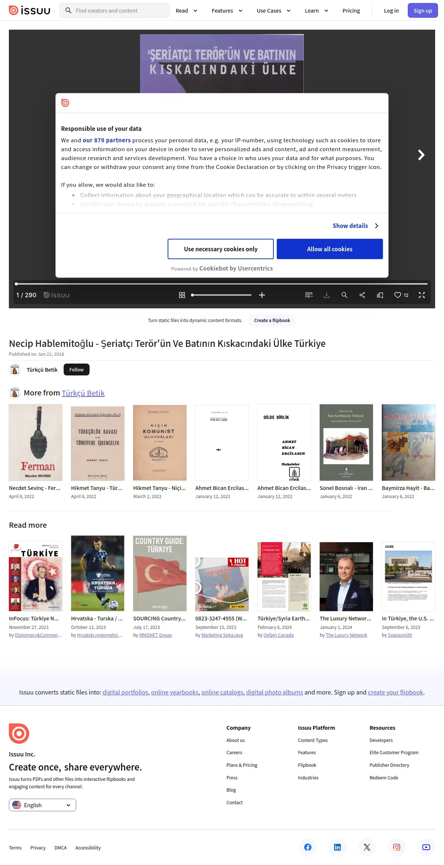Share the publication via share icon
444x865 pixels.
point(362,295)
